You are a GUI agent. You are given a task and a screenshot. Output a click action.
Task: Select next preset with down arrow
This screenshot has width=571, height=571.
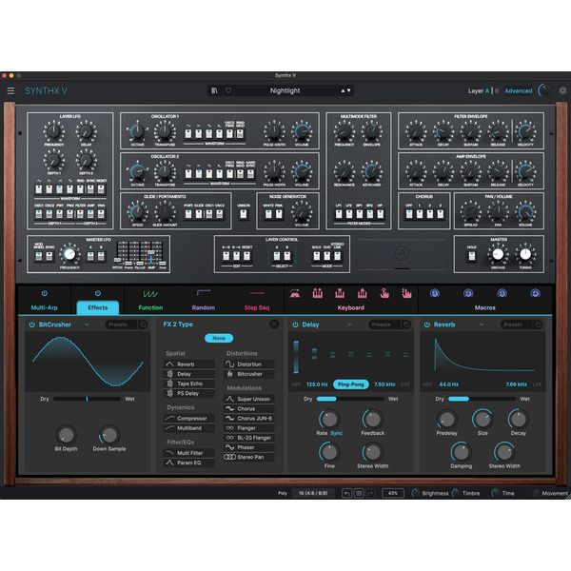(x=349, y=90)
